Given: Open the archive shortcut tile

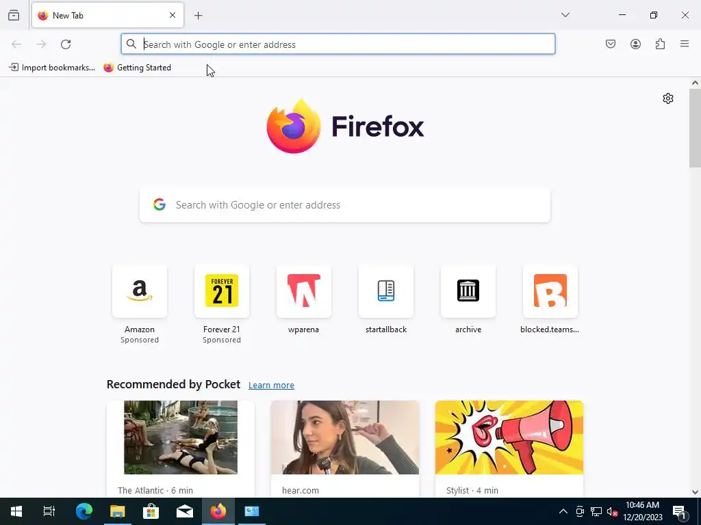Looking at the screenshot, I should 468,291.
